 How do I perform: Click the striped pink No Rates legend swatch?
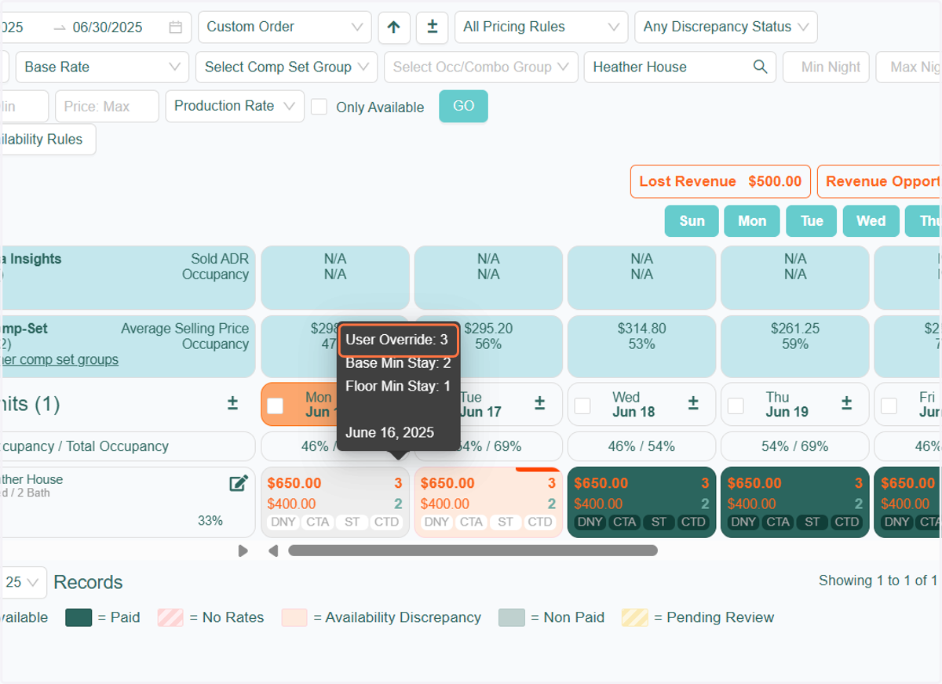(170, 618)
